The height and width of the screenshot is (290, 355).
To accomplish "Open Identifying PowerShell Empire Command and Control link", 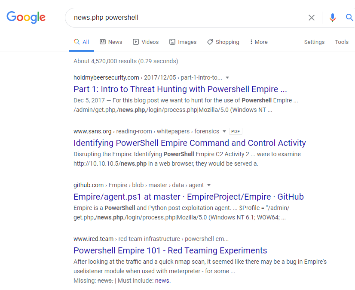I will tap(190, 143).
